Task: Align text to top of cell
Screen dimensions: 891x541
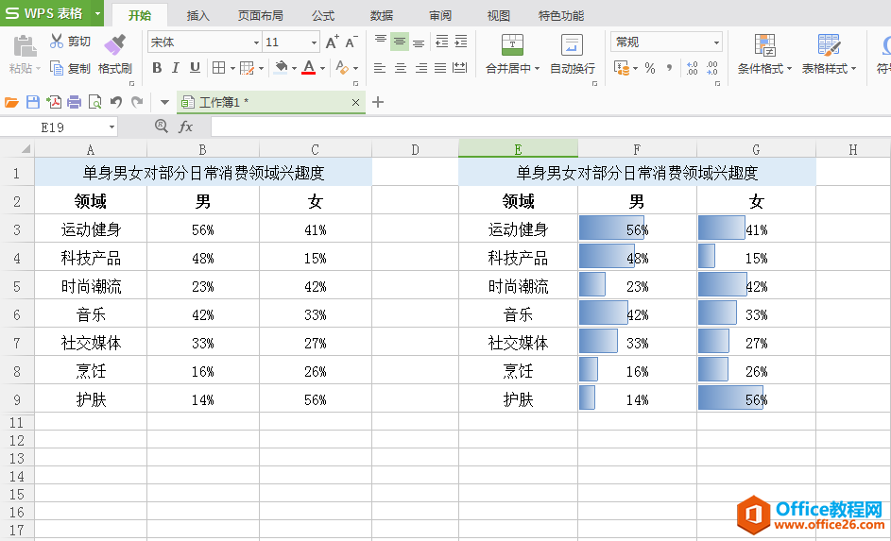Action: [381, 41]
